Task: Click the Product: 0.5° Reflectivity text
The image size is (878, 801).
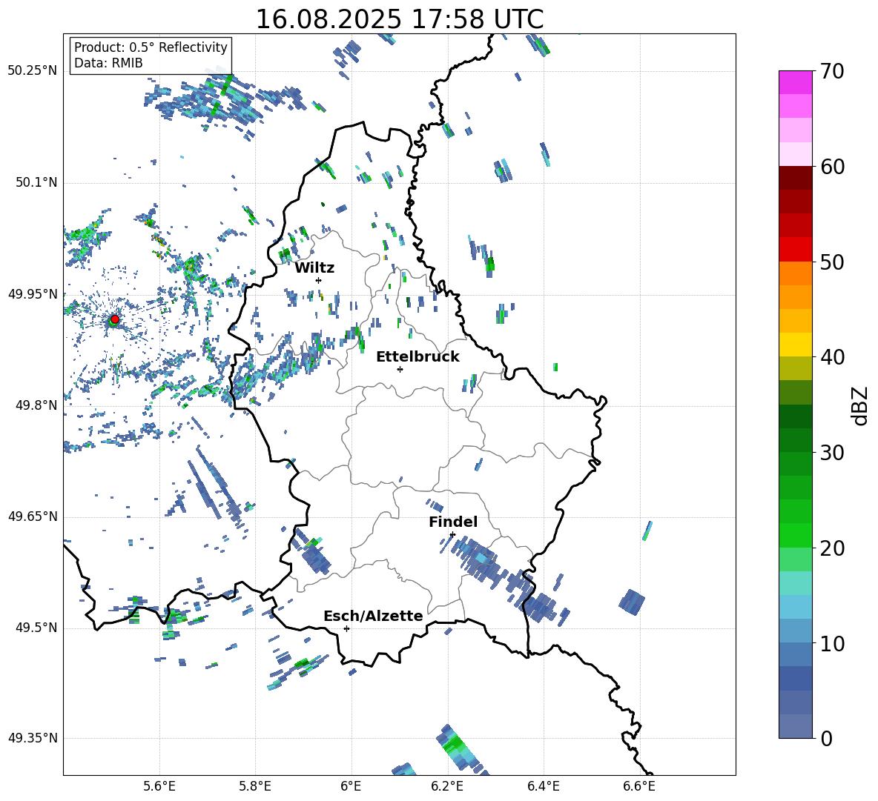Action: click(151, 47)
